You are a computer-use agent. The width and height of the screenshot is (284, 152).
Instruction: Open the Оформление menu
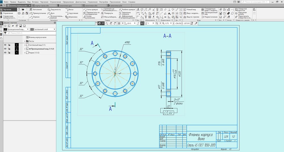point(68,2)
